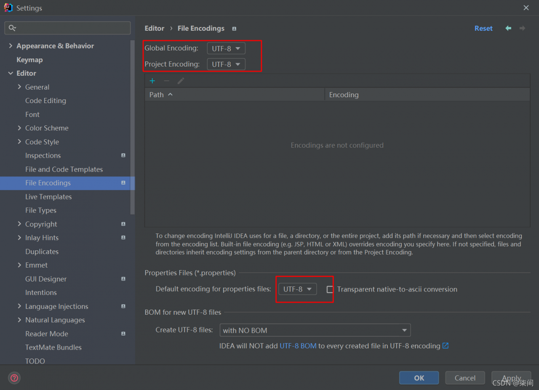This screenshot has height=390, width=539.
Task: Click Editor in the breadcrumb
Action: (155, 28)
